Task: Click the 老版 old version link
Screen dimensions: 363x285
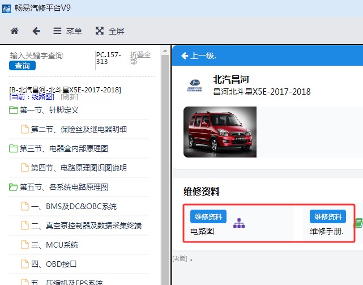Action: (180, 258)
